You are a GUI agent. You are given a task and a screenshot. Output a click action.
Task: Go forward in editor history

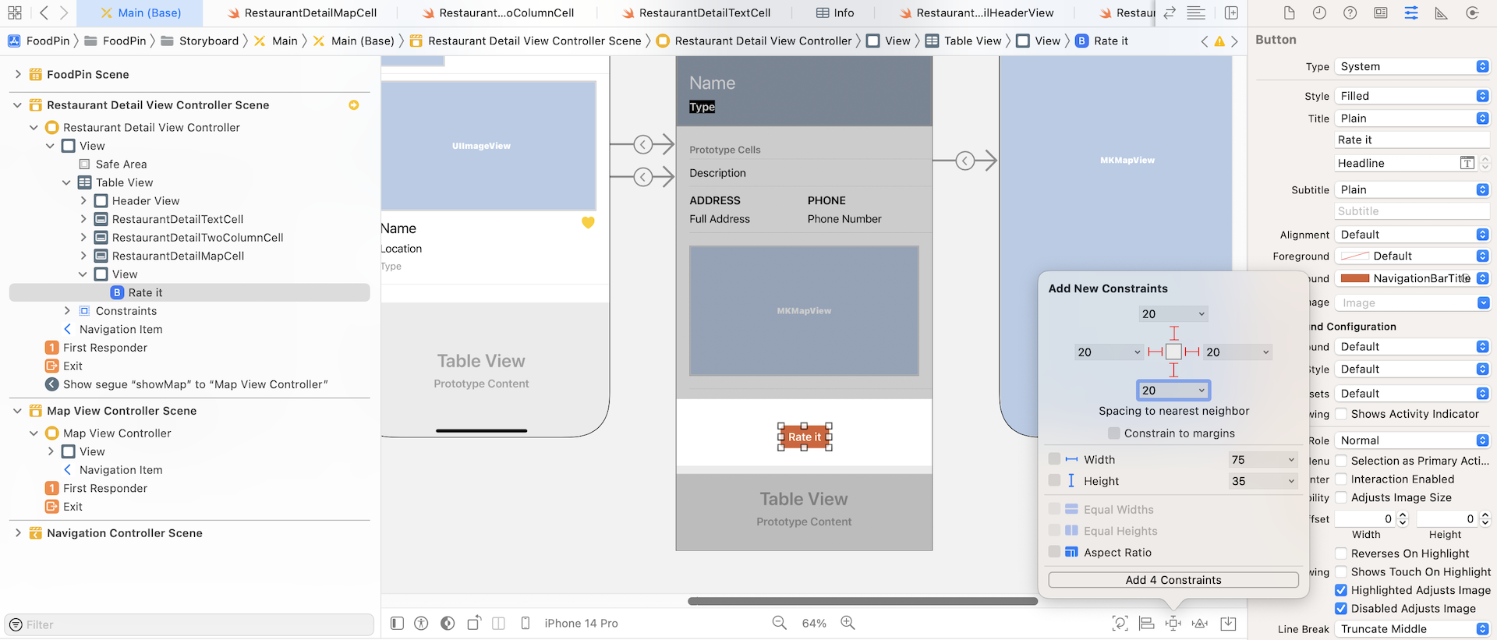(64, 13)
